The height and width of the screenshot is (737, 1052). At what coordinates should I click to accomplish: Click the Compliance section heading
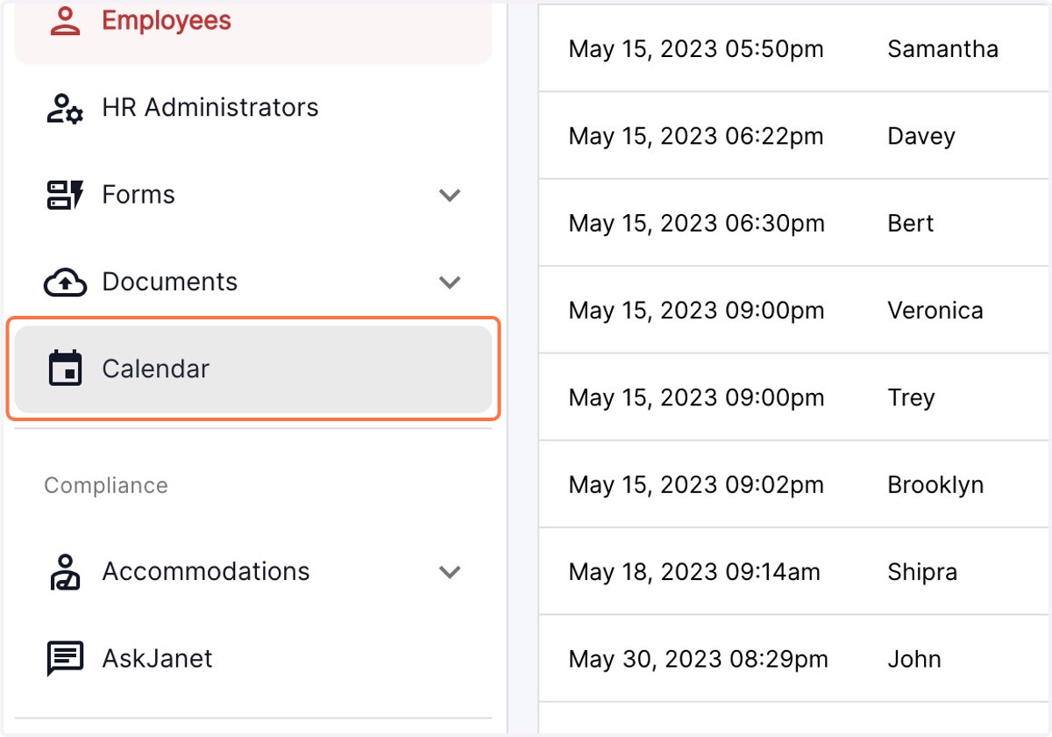(x=106, y=486)
